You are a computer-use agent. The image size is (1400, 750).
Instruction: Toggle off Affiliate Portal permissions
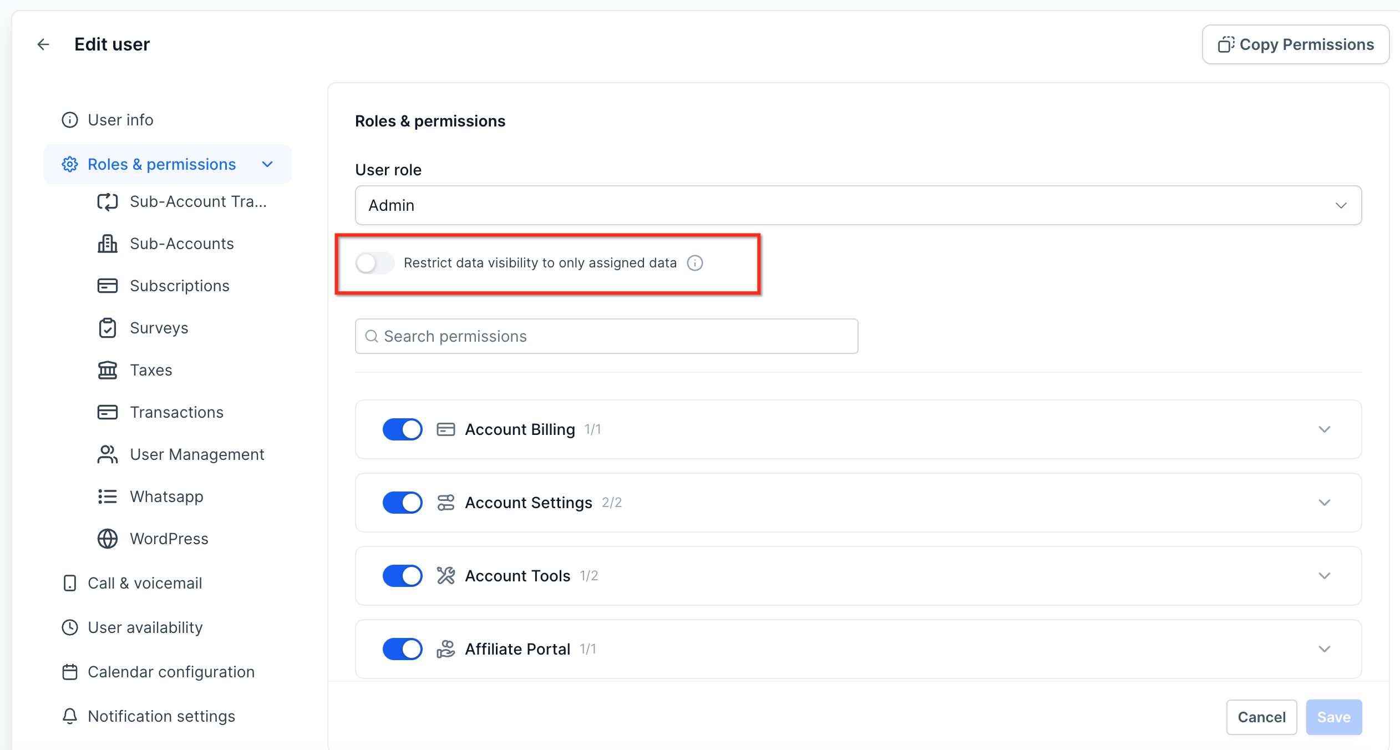tap(403, 649)
